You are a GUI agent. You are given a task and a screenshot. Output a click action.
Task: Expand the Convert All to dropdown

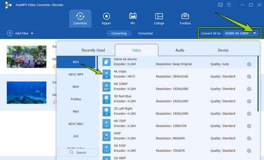(254, 33)
